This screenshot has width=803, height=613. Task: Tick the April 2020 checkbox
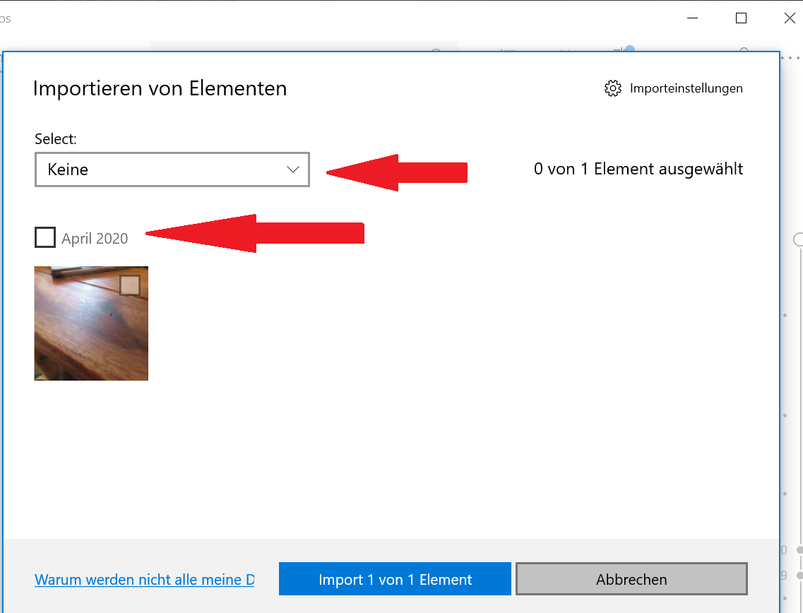point(45,237)
